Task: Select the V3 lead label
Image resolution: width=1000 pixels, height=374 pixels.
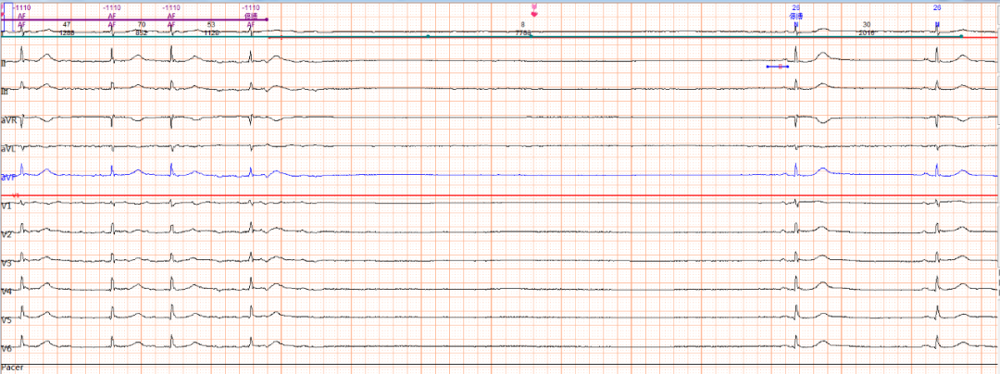Action: click(6, 263)
